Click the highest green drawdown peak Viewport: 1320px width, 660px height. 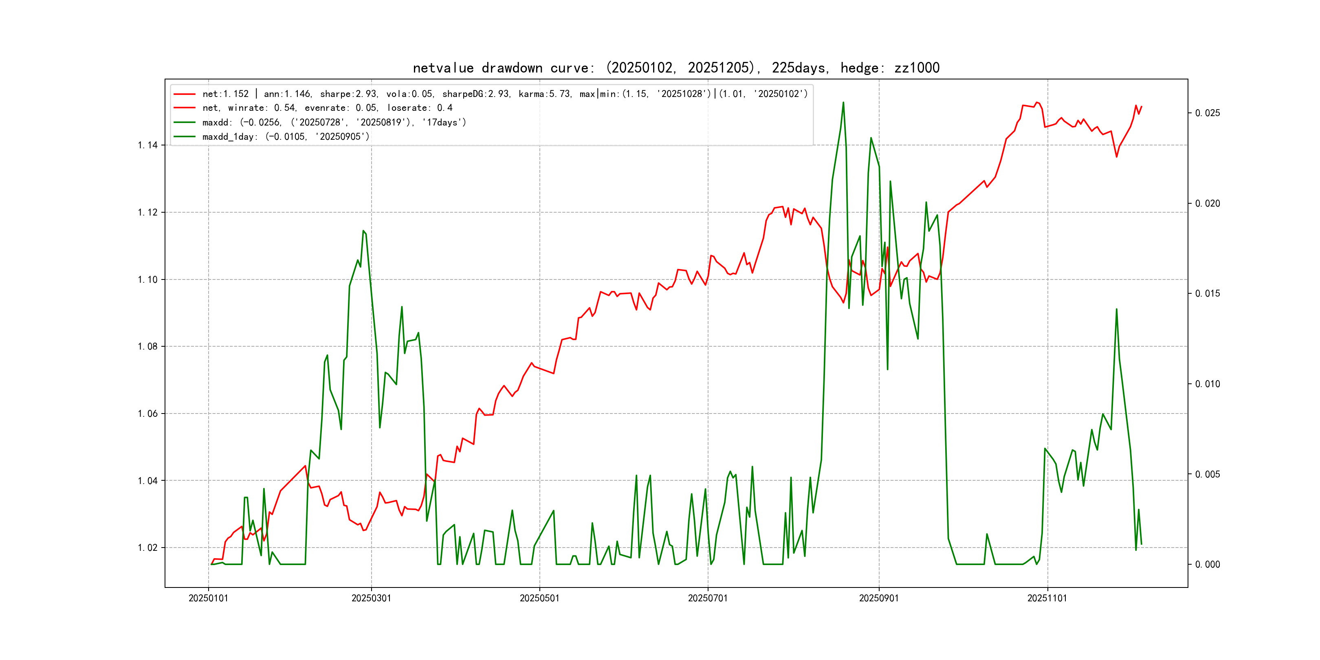click(x=843, y=103)
